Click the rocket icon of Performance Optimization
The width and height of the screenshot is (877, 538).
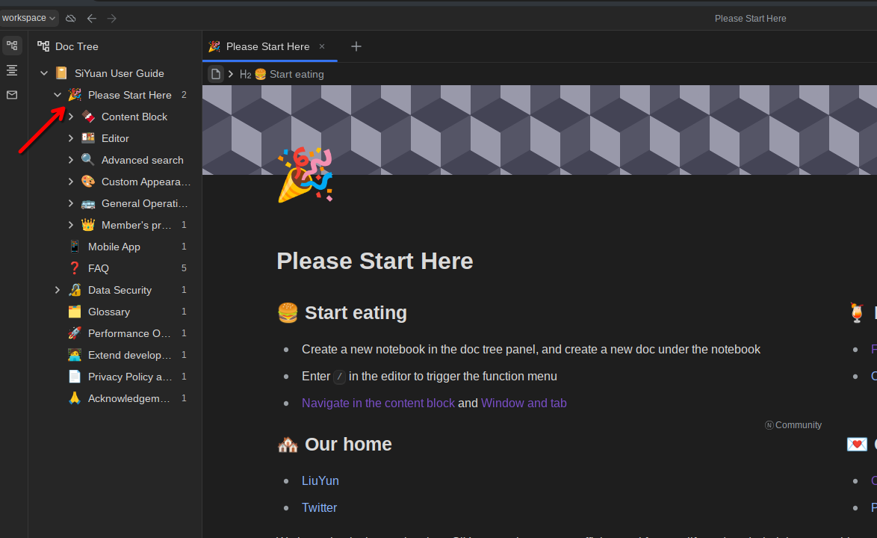75,333
